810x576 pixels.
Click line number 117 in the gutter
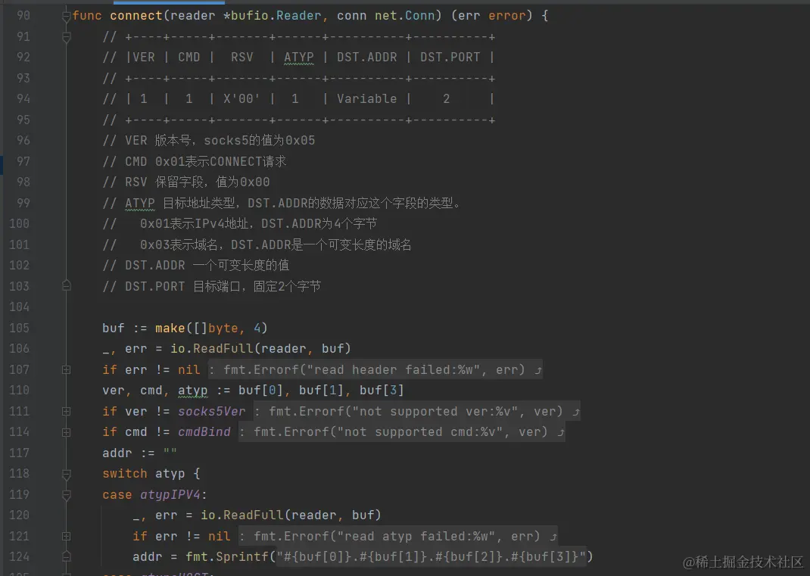pyautogui.click(x=19, y=453)
